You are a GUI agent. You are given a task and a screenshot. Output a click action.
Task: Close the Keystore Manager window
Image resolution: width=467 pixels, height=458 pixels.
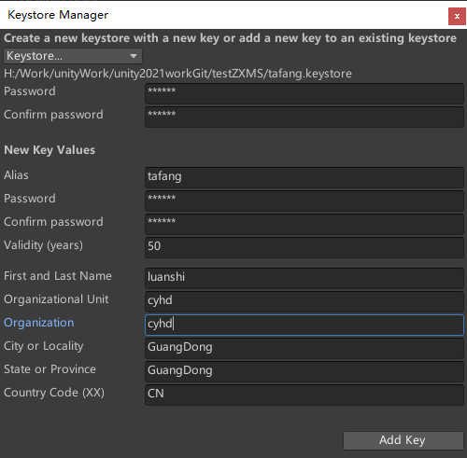[457, 16]
